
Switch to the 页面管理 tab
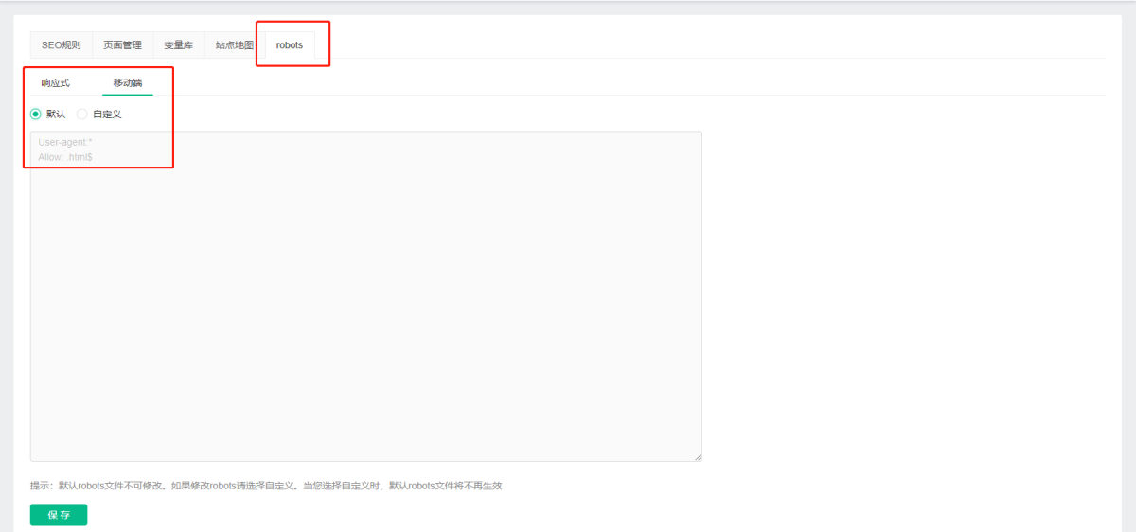coord(122,45)
